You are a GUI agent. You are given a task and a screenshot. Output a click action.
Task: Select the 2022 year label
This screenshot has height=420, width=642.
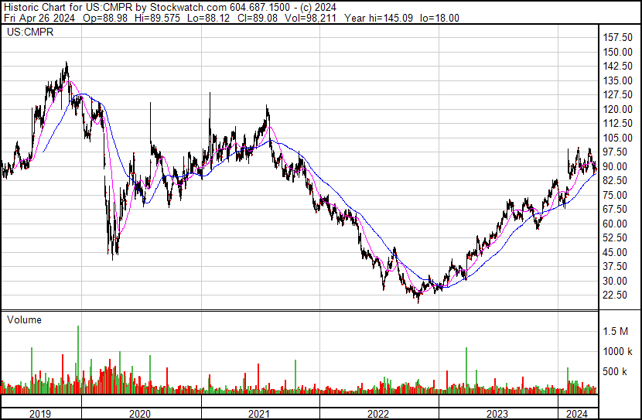tap(378, 414)
